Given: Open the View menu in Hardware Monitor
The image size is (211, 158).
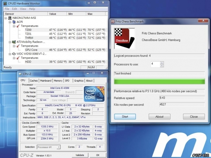Looking at the screenshot, I should [23, 9].
